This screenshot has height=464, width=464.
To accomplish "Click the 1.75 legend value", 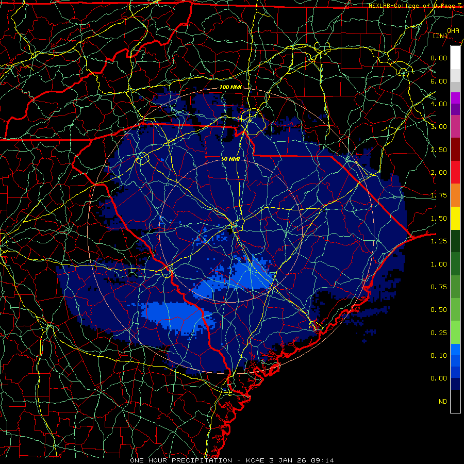I will pos(439,195).
